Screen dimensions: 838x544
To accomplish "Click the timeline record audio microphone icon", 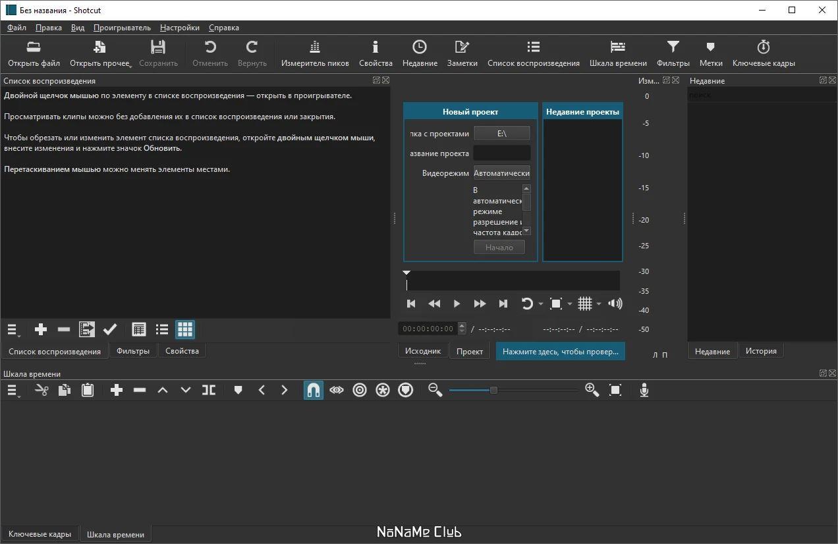I will click(644, 391).
